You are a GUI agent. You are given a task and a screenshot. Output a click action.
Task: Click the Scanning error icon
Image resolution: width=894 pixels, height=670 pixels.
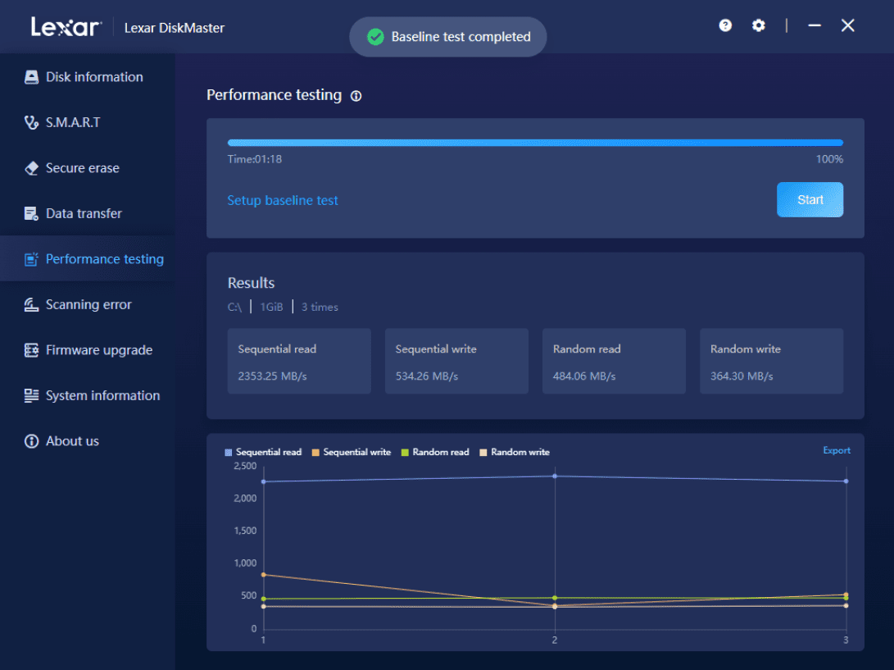(x=31, y=305)
